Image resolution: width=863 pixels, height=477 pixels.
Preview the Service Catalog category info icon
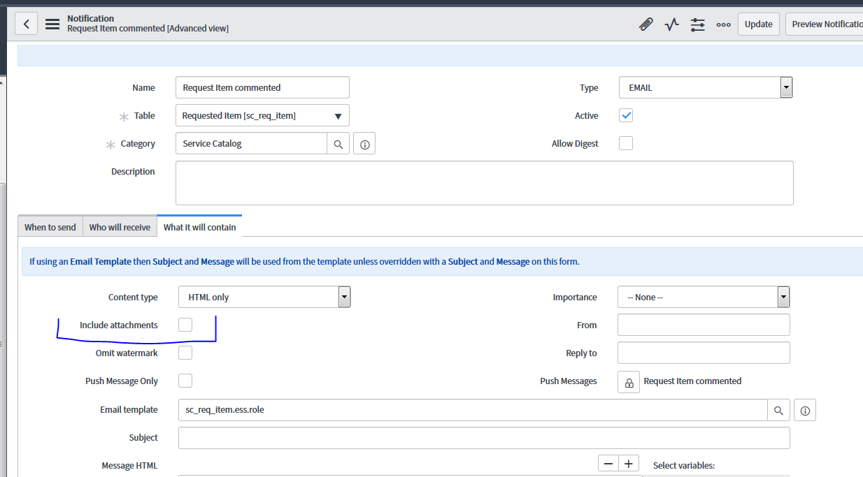click(x=364, y=144)
